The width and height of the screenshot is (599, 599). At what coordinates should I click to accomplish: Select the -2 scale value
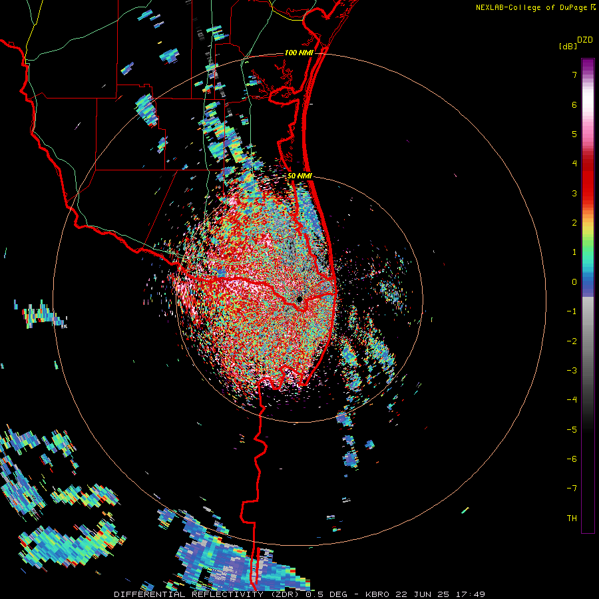(572, 341)
